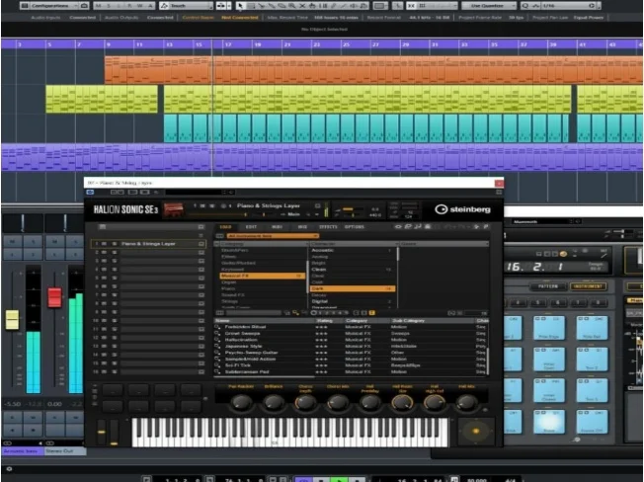Click ruler at bar 29
644x482 pixels.
click(405, 44)
